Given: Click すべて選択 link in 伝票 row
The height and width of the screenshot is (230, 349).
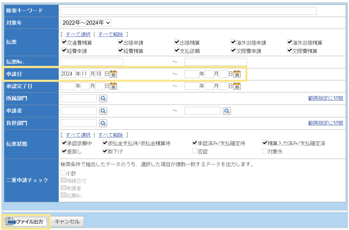Looking at the screenshot, I should tap(78, 34).
